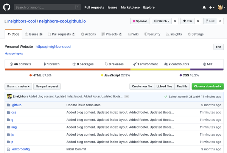This screenshot has width=227, height=153.
Task: Open the Clone or download dropdown
Action: [x=208, y=87]
